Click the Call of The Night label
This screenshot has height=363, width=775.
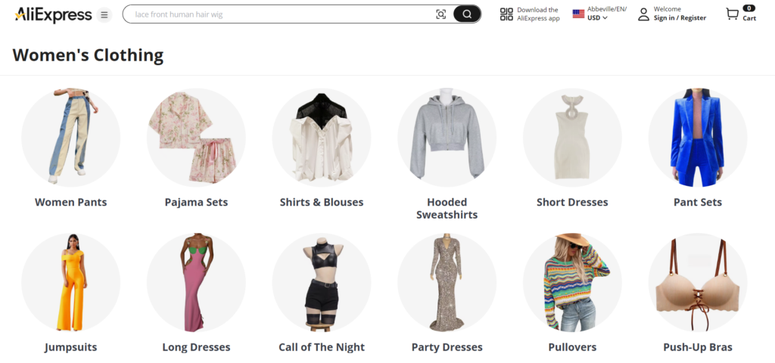322,347
